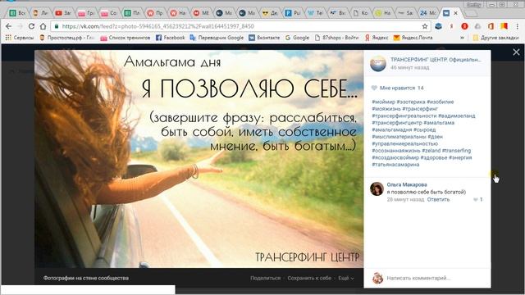
Task: Open the Список тренингов bookmark
Action: pyautogui.click(x=126, y=38)
